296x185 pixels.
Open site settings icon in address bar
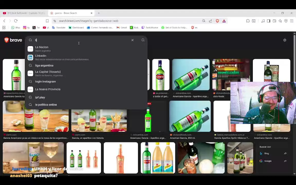tap(54, 21)
